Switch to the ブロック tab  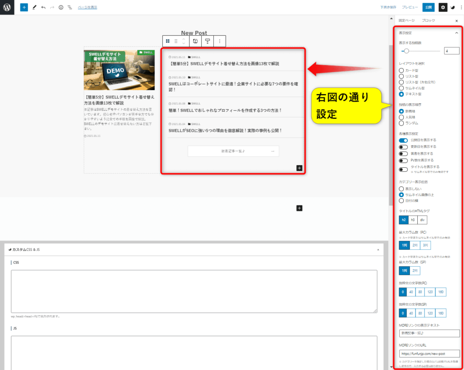[x=428, y=20]
